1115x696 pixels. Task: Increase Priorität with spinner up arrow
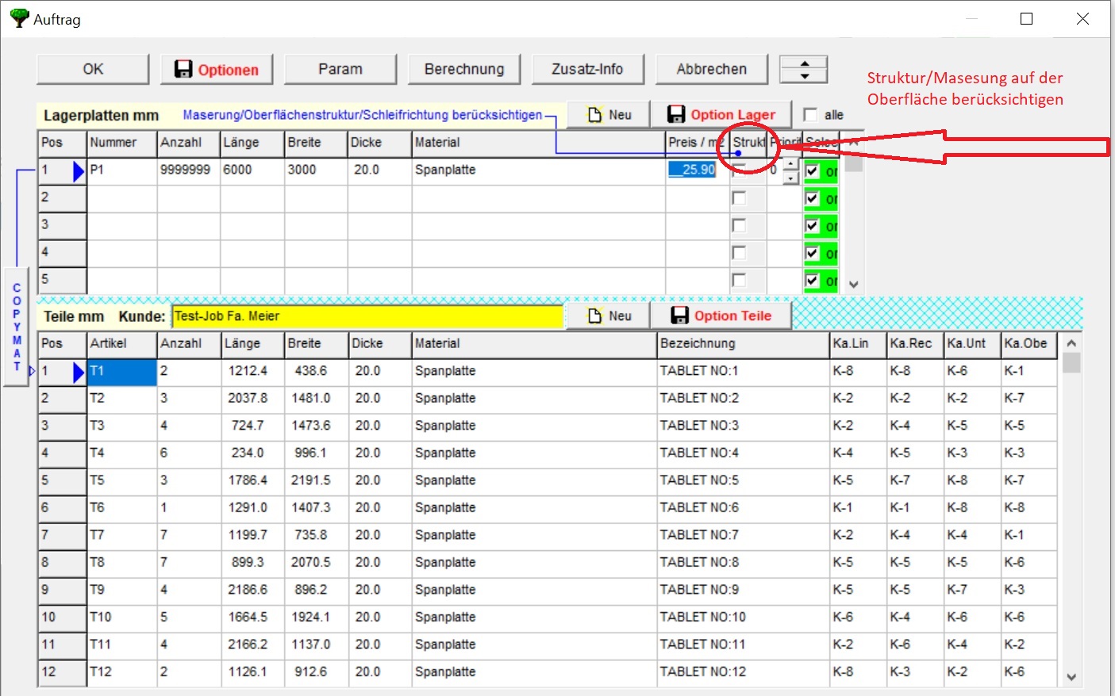[790, 164]
